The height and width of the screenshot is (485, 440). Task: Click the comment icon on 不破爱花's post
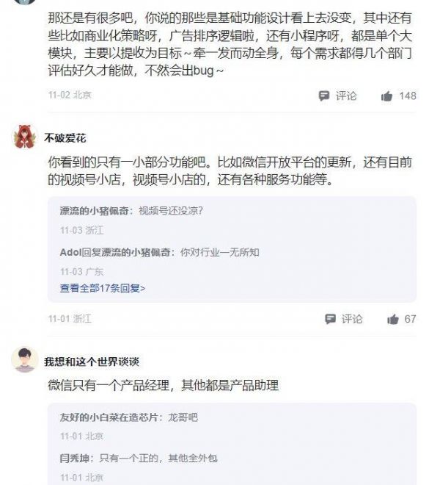click(331, 319)
